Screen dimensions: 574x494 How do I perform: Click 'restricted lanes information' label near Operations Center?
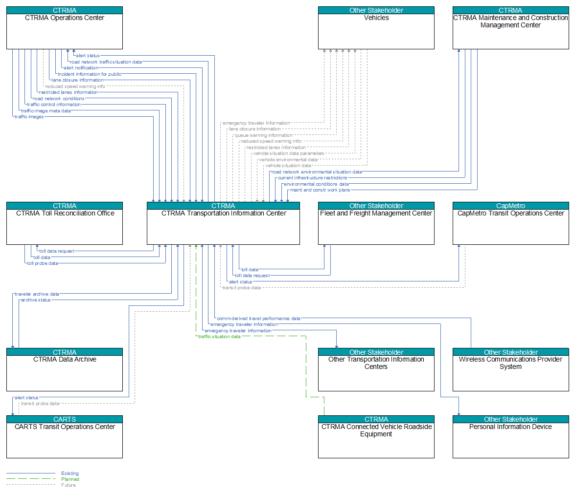click(69, 92)
